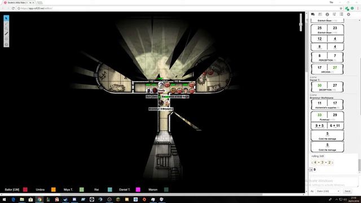Viewport: 361px width, 203px height.
Task: Reload the page with the browser refresh button
Action: (13, 8)
